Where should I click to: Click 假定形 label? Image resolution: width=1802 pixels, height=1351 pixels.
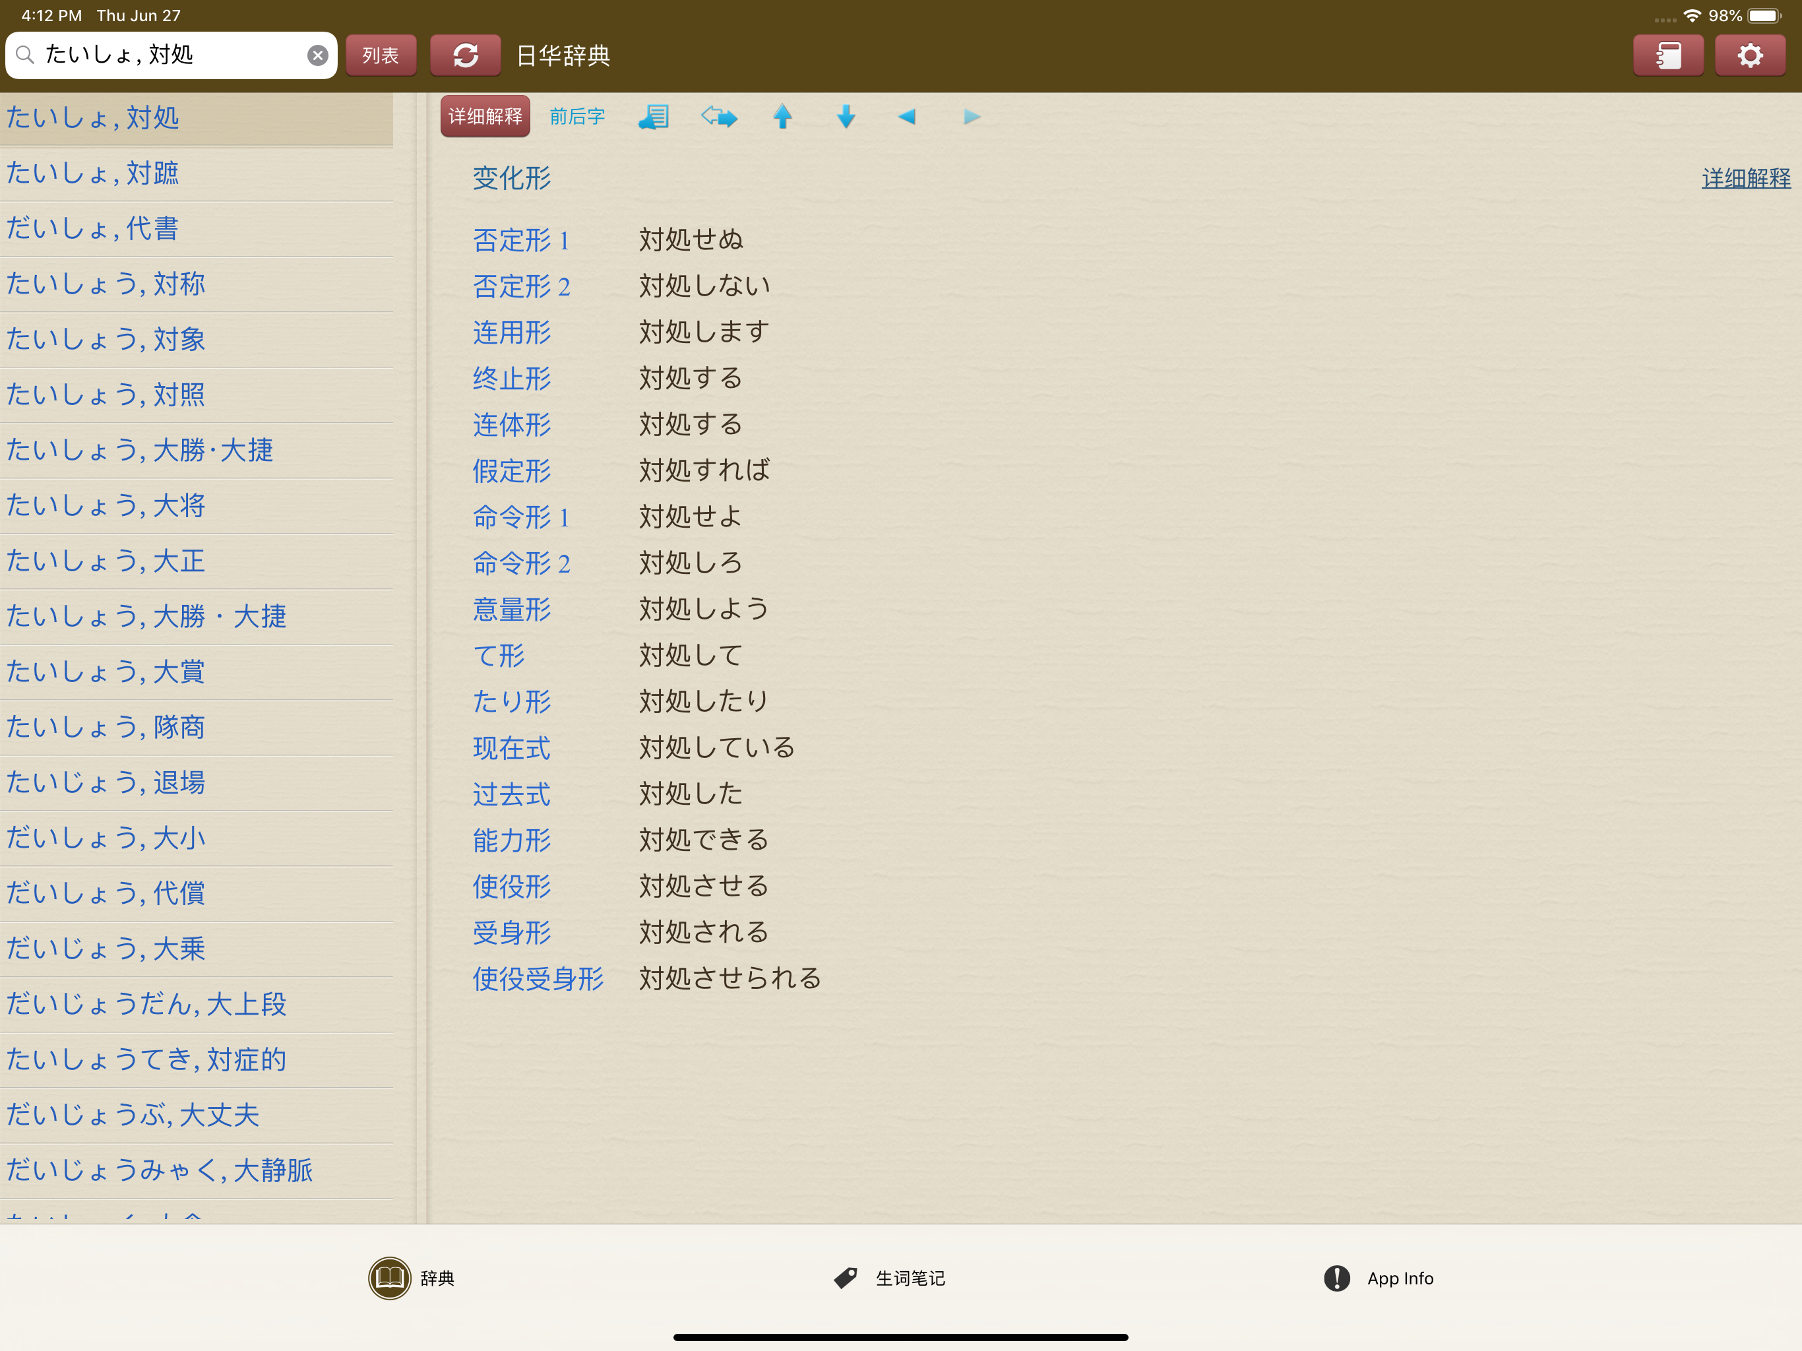[x=512, y=471]
